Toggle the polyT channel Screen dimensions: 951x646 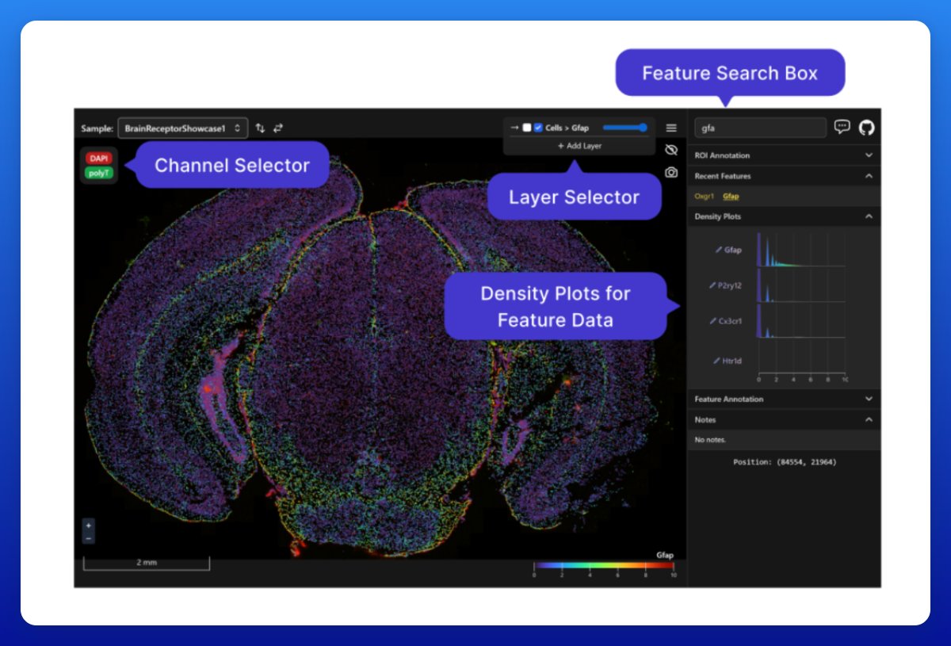[99, 172]
